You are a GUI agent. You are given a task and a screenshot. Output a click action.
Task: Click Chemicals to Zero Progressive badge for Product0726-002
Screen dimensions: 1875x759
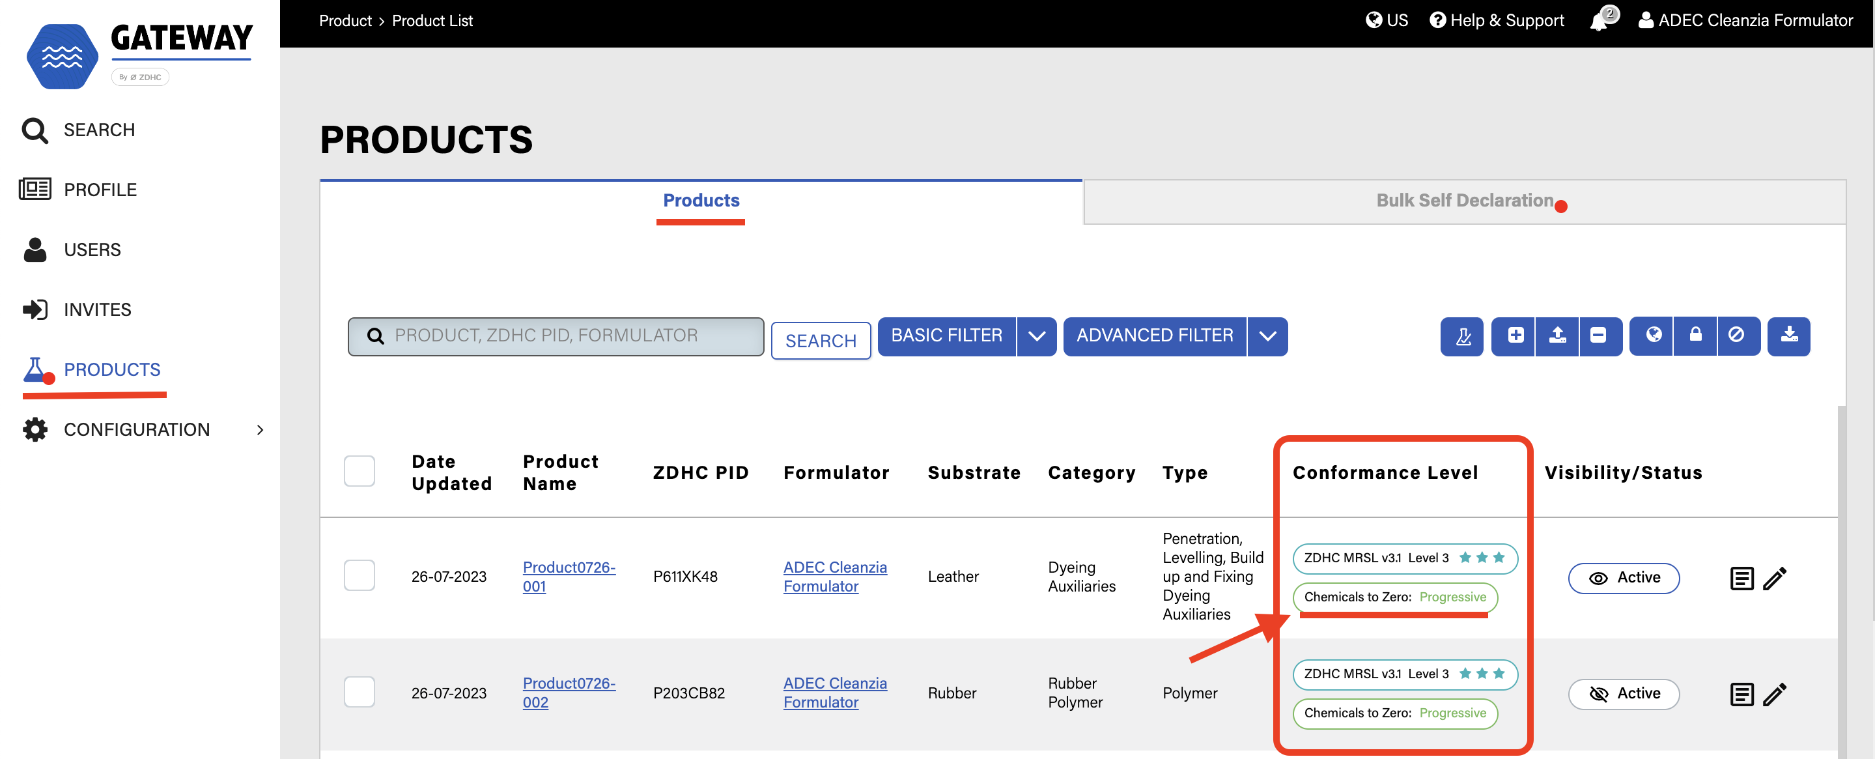(1394, 713)
